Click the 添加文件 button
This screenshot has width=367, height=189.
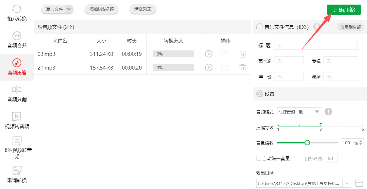tap(54, 9)
